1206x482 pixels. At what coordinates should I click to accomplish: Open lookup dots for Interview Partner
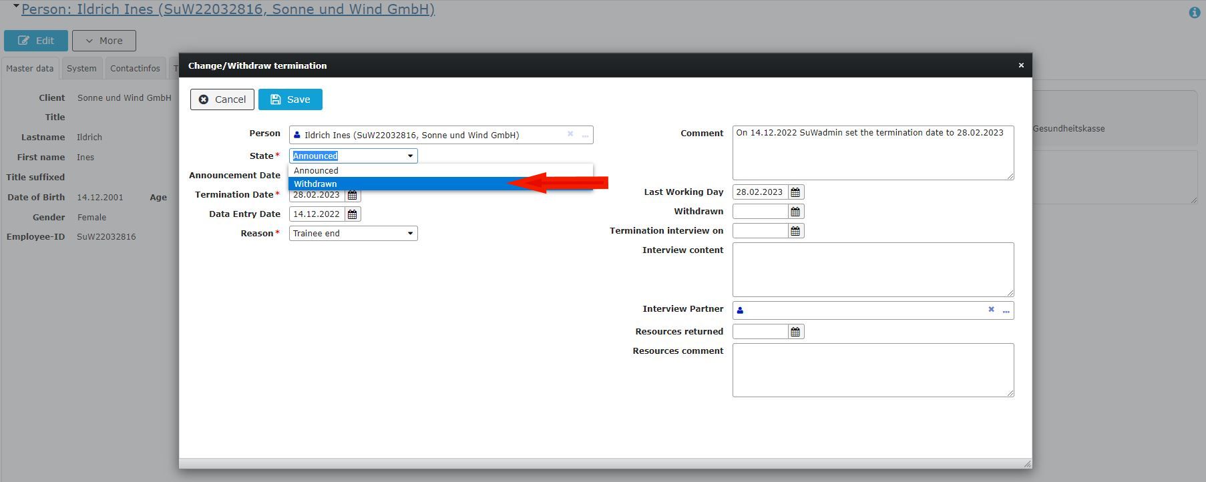pyautogui.click(x=1006, y=311)
